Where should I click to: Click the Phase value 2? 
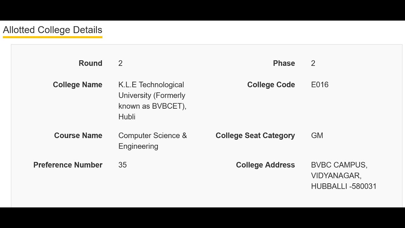pyautogui.click(x=313, y=63)
